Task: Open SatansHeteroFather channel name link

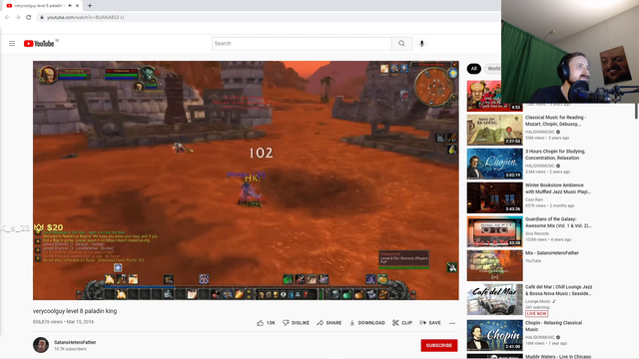Action: point(75,342)
